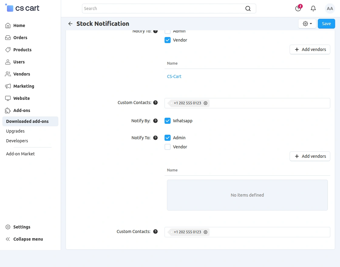Open the CS-Cart vendor link

click(x=174, y=76)
